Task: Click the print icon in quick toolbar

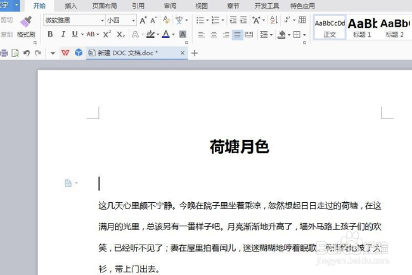Action: click(x=4, y=53)
